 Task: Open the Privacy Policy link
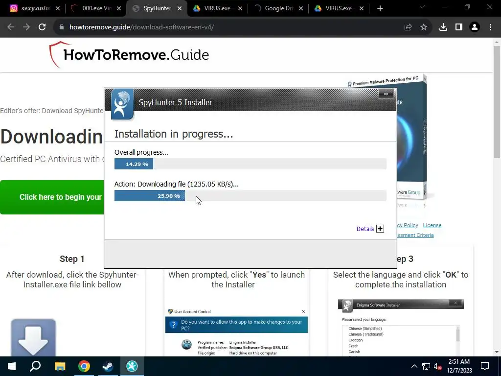(x=408, y=225)
